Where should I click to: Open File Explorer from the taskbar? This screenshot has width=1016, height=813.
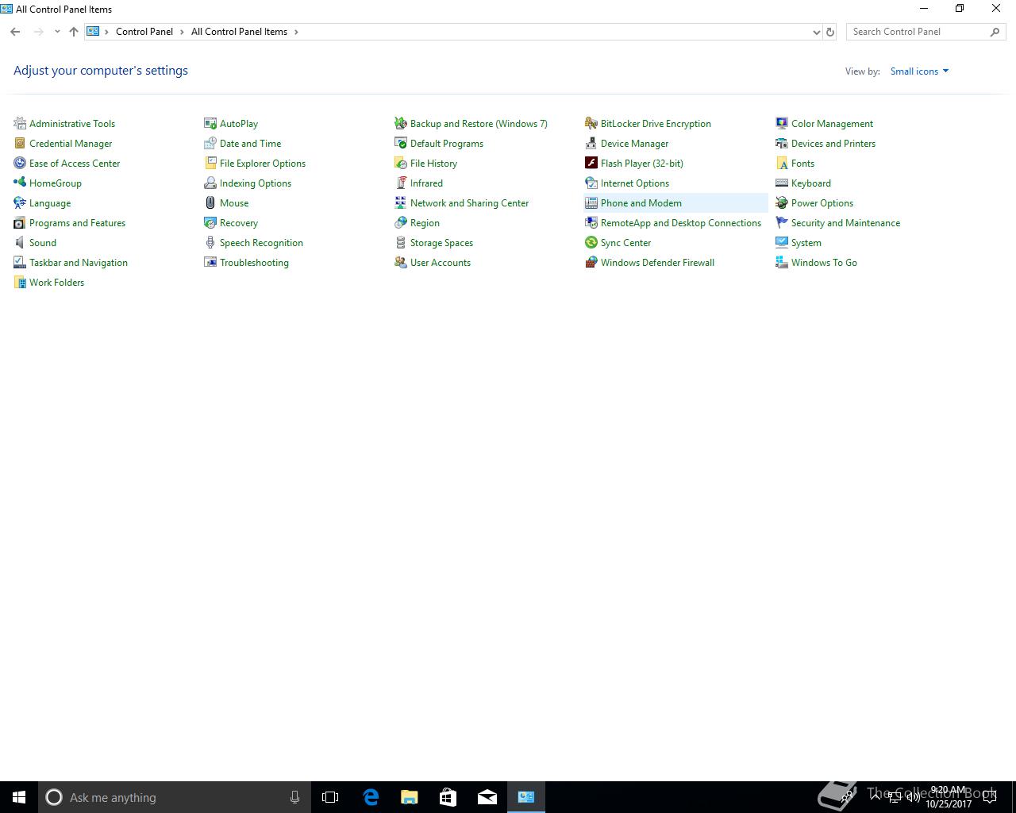tap(409, 797)
